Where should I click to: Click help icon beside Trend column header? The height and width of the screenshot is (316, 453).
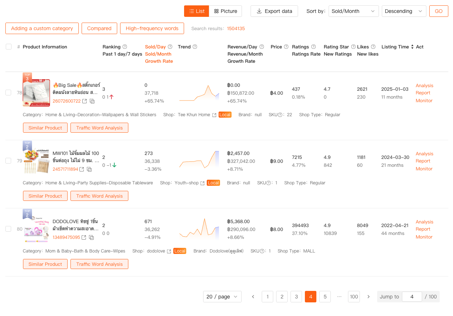pyautogui.click(x=195, y=47)
